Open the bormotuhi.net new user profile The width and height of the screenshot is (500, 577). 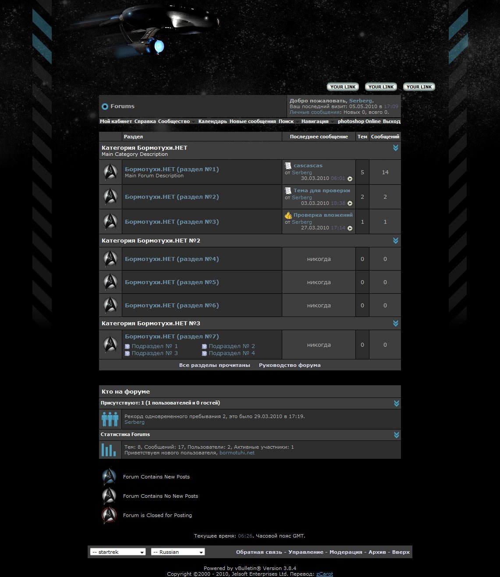(x=237, y=453)
